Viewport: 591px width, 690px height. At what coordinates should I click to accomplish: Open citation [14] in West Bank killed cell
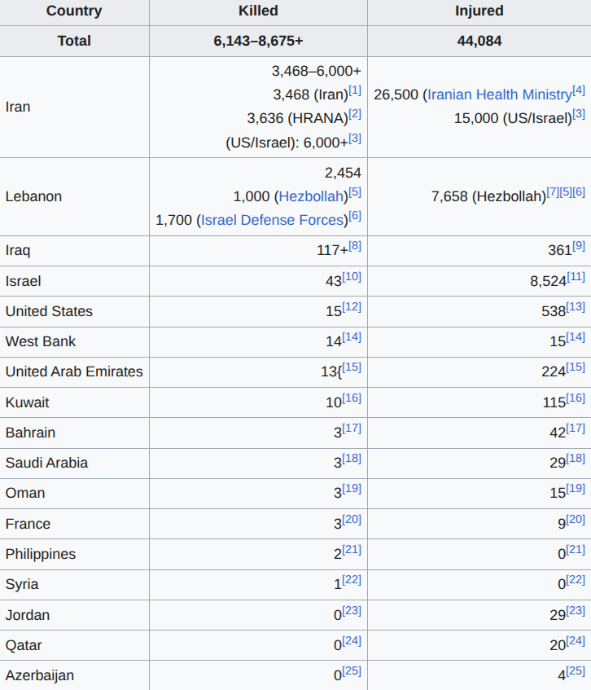(x=352, y=337)
